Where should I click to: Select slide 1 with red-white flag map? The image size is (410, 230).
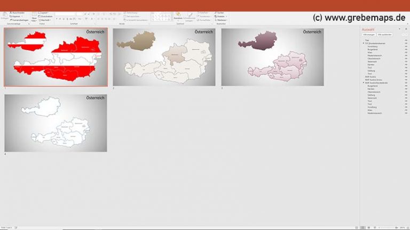[x=56, y=57]
